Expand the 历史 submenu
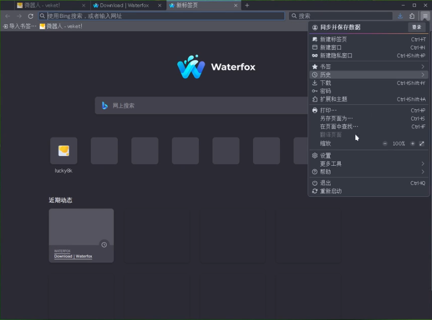 [368, 75]
